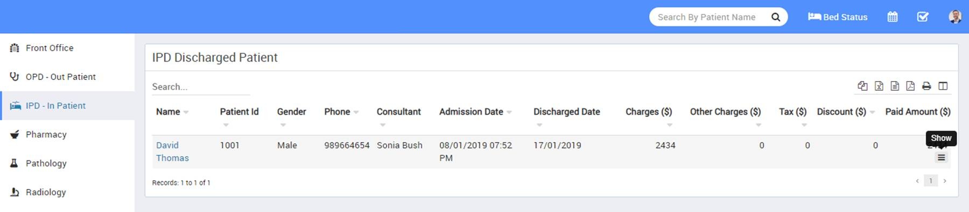The width and height of the screenshot is (969, 212).
Task: Open David Thomas patient link
Action: pos(172,151)
